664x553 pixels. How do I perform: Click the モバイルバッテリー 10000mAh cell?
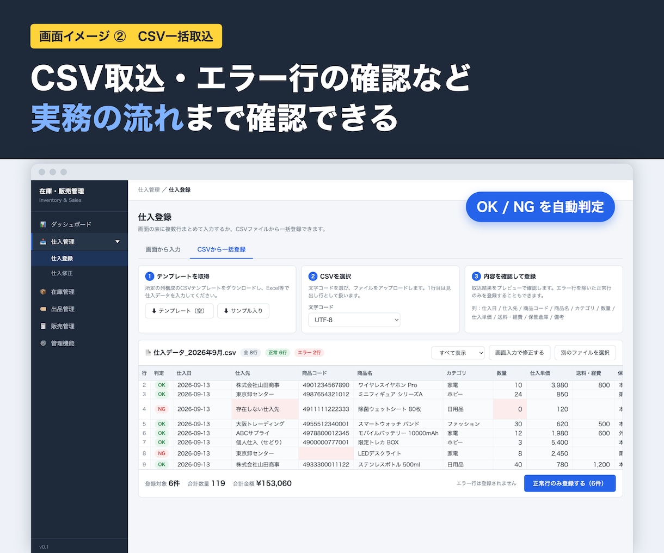[x=398, y=433]
